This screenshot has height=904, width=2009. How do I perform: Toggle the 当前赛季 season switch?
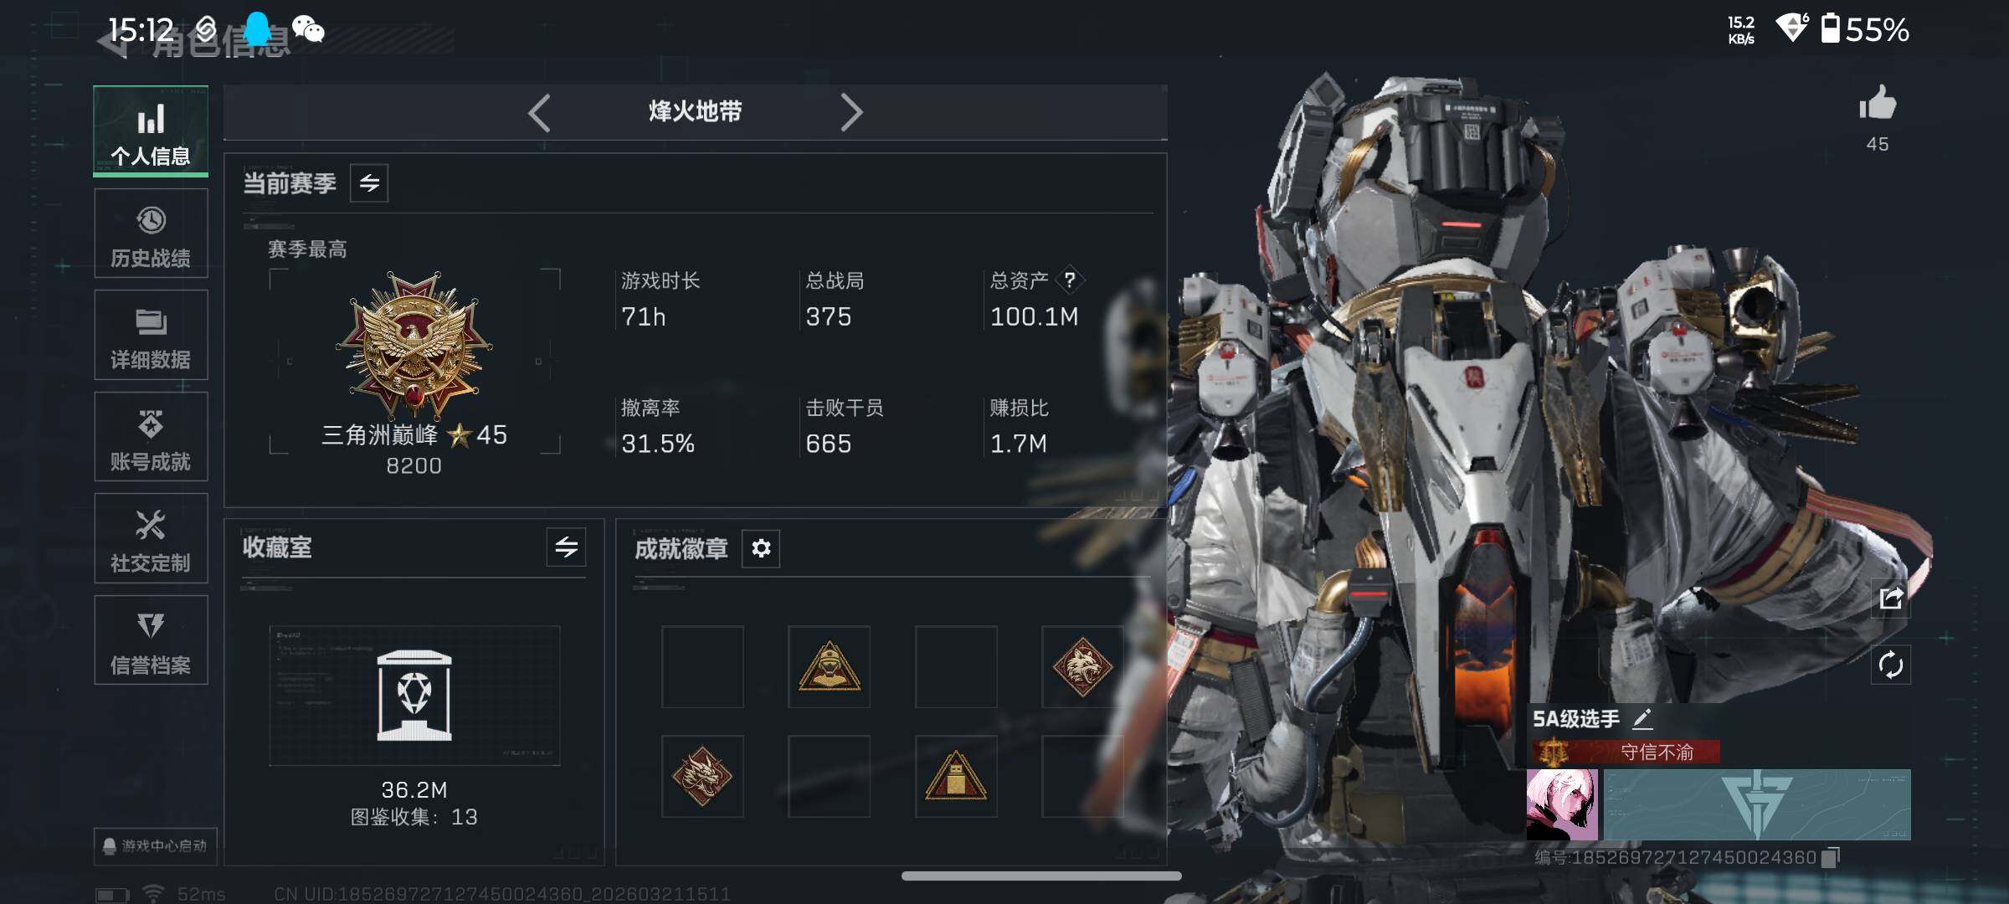pyautogui.click(x=369, y=182)
